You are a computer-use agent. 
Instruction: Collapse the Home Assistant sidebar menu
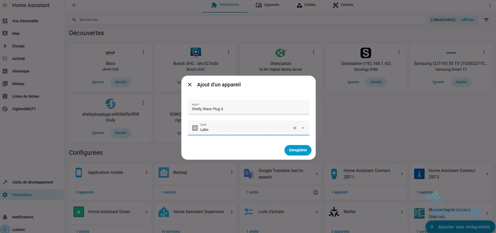tap(5, 5)
